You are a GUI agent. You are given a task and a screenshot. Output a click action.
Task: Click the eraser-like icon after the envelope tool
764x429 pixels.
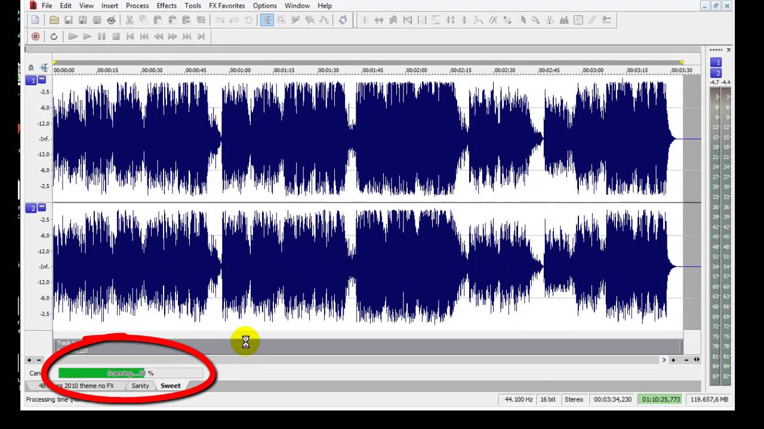click(x=343, y=20)
